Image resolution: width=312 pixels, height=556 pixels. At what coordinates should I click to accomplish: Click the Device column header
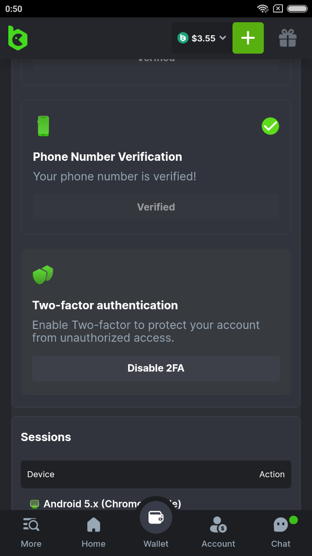point(41,474)
